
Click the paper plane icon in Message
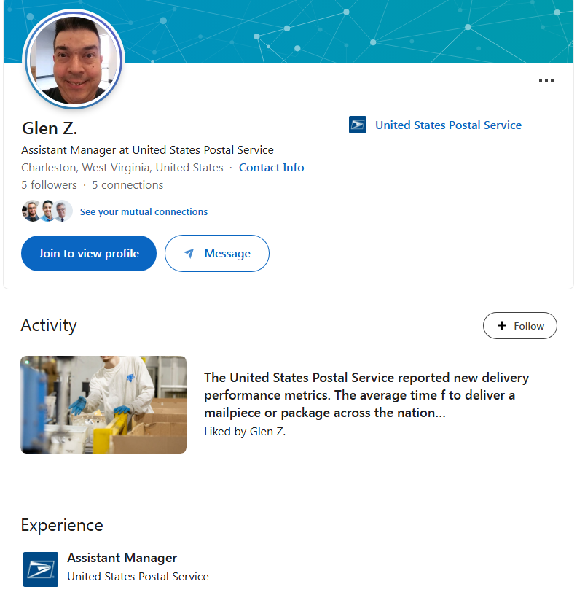click(189, 253)
